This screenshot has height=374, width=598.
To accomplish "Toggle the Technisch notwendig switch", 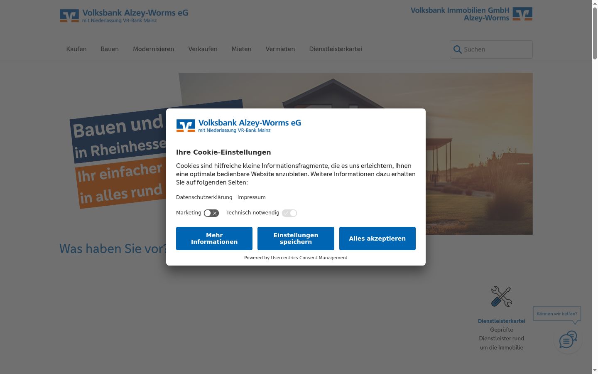I will pos(289,213).
